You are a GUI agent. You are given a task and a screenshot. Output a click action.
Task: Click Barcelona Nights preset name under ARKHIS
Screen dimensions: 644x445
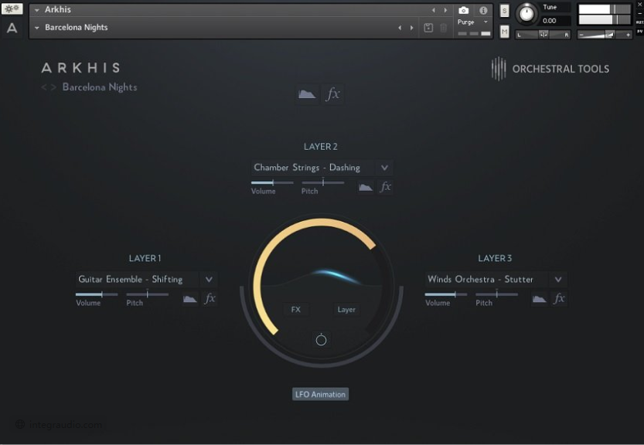(x=100, y=87)
